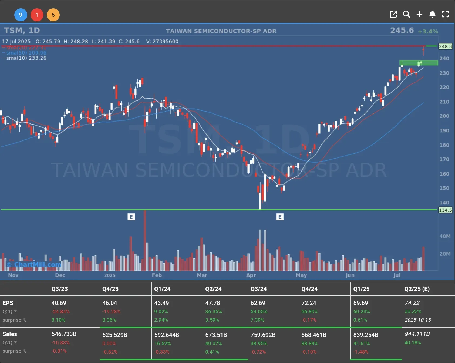Open the search magnifier icon
Viewport: 455px width, 363px height.
(x=406, y=14)
